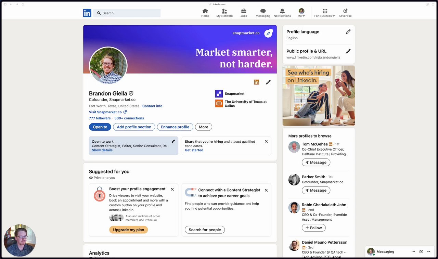
Task: Click the orange LinkedIn Premium badge under banner
Action: pyautogui.click(x=256, y=82)
